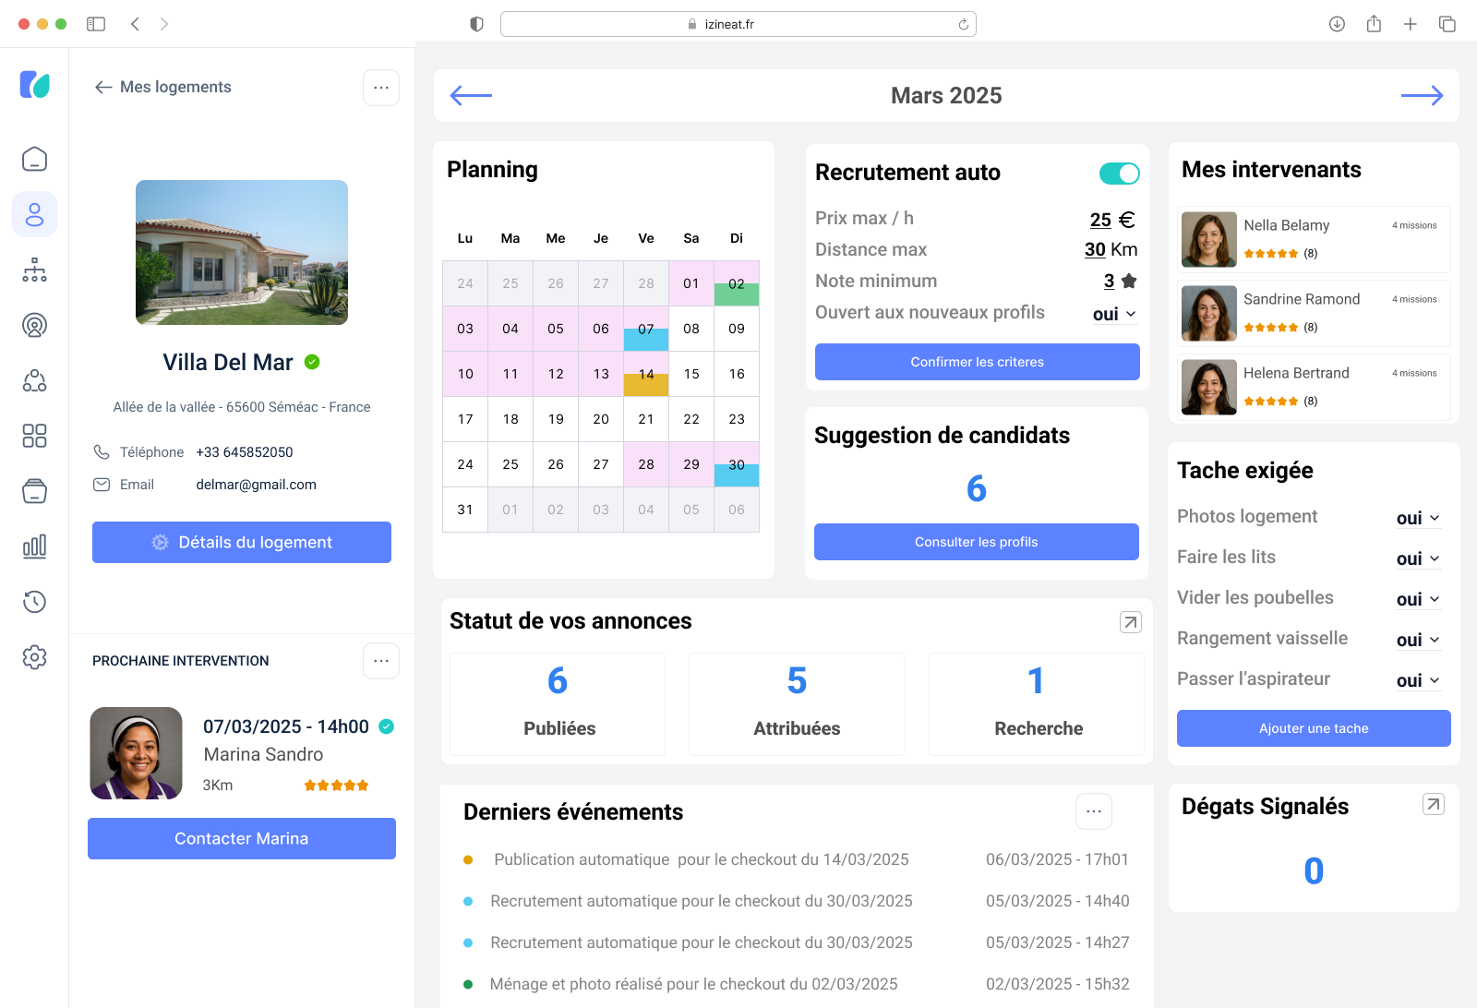Disable the Recrutement auto switch

click(1119, 174)
